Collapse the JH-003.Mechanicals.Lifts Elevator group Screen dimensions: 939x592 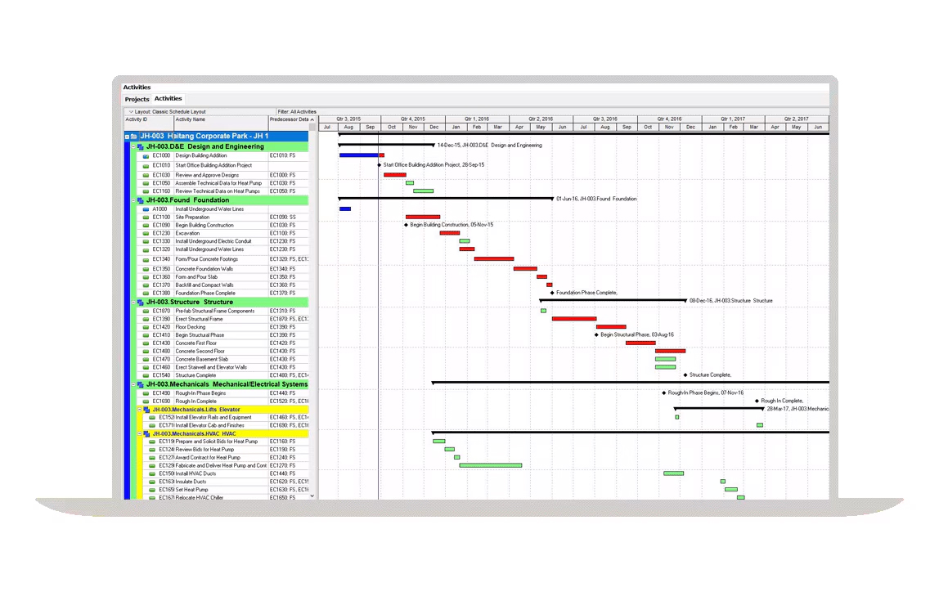tap(140, 410)
